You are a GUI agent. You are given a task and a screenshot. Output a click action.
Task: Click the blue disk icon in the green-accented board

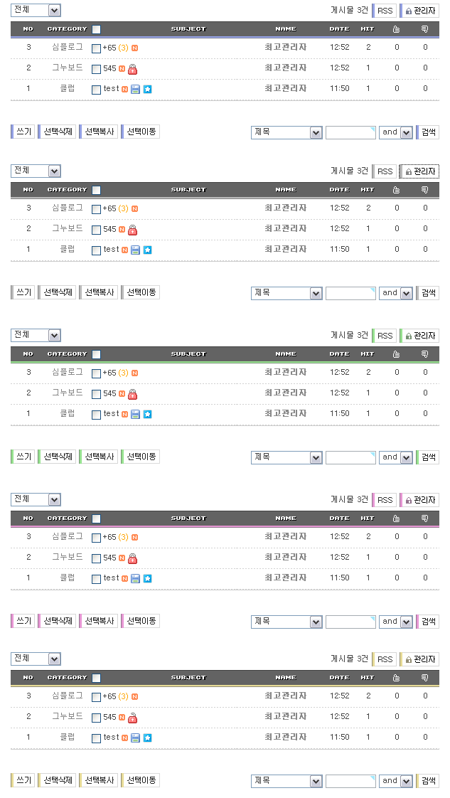[135, 414]
